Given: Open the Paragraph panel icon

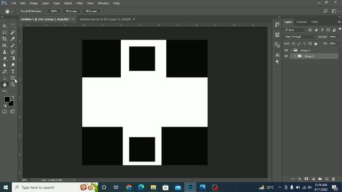Looking at the screenshot, I should point(277,62).
